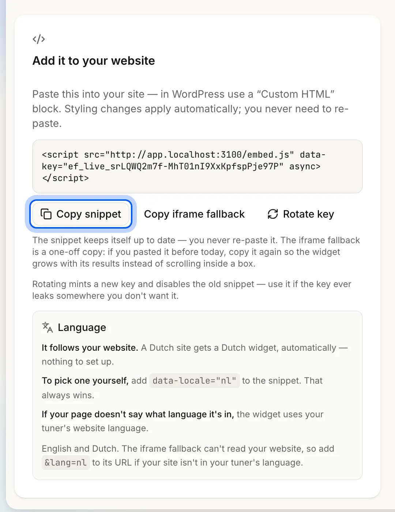Click the paragraph starting 'Paste this into your site'

pyautogui.click(x=190, y=109)
